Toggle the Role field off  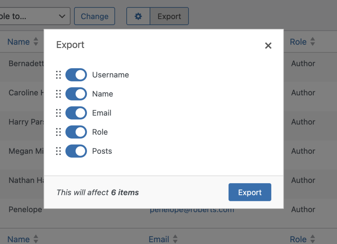[76, 132]
